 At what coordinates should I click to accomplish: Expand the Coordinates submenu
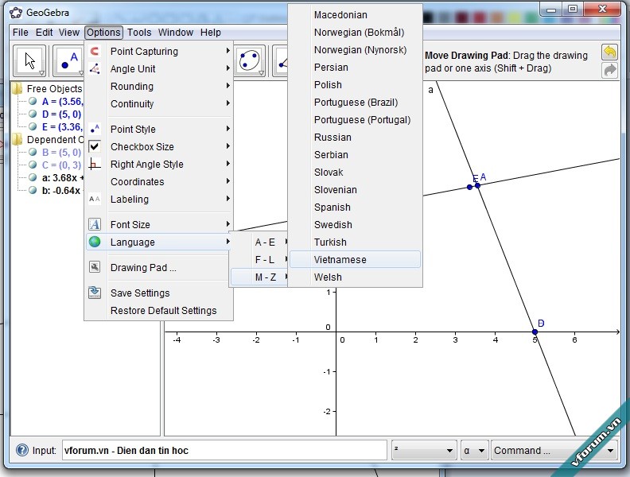[x=227, y=181]
